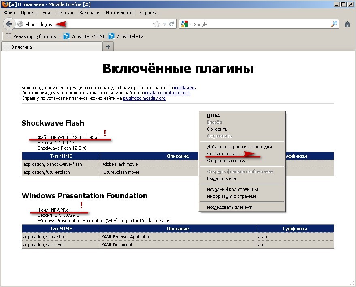Choose 'Обновить' in the context menu
The image size is (356, 287).
pyautogui.click(x=242, y=129)
